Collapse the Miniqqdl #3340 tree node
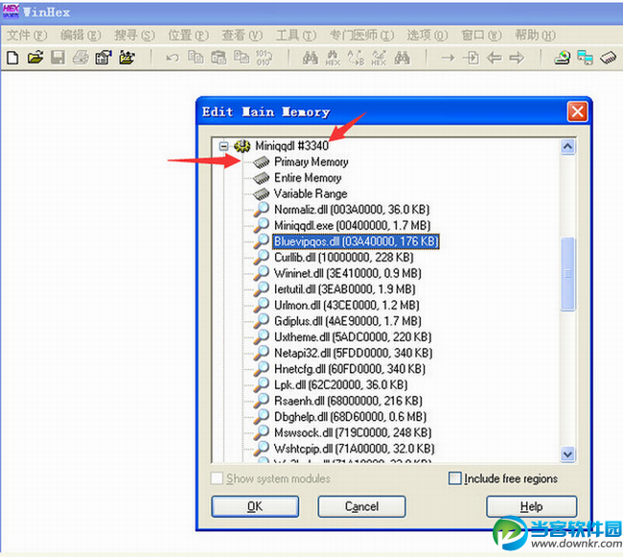The width and height of the screenshot is (623, 557). tap(223, 147)
